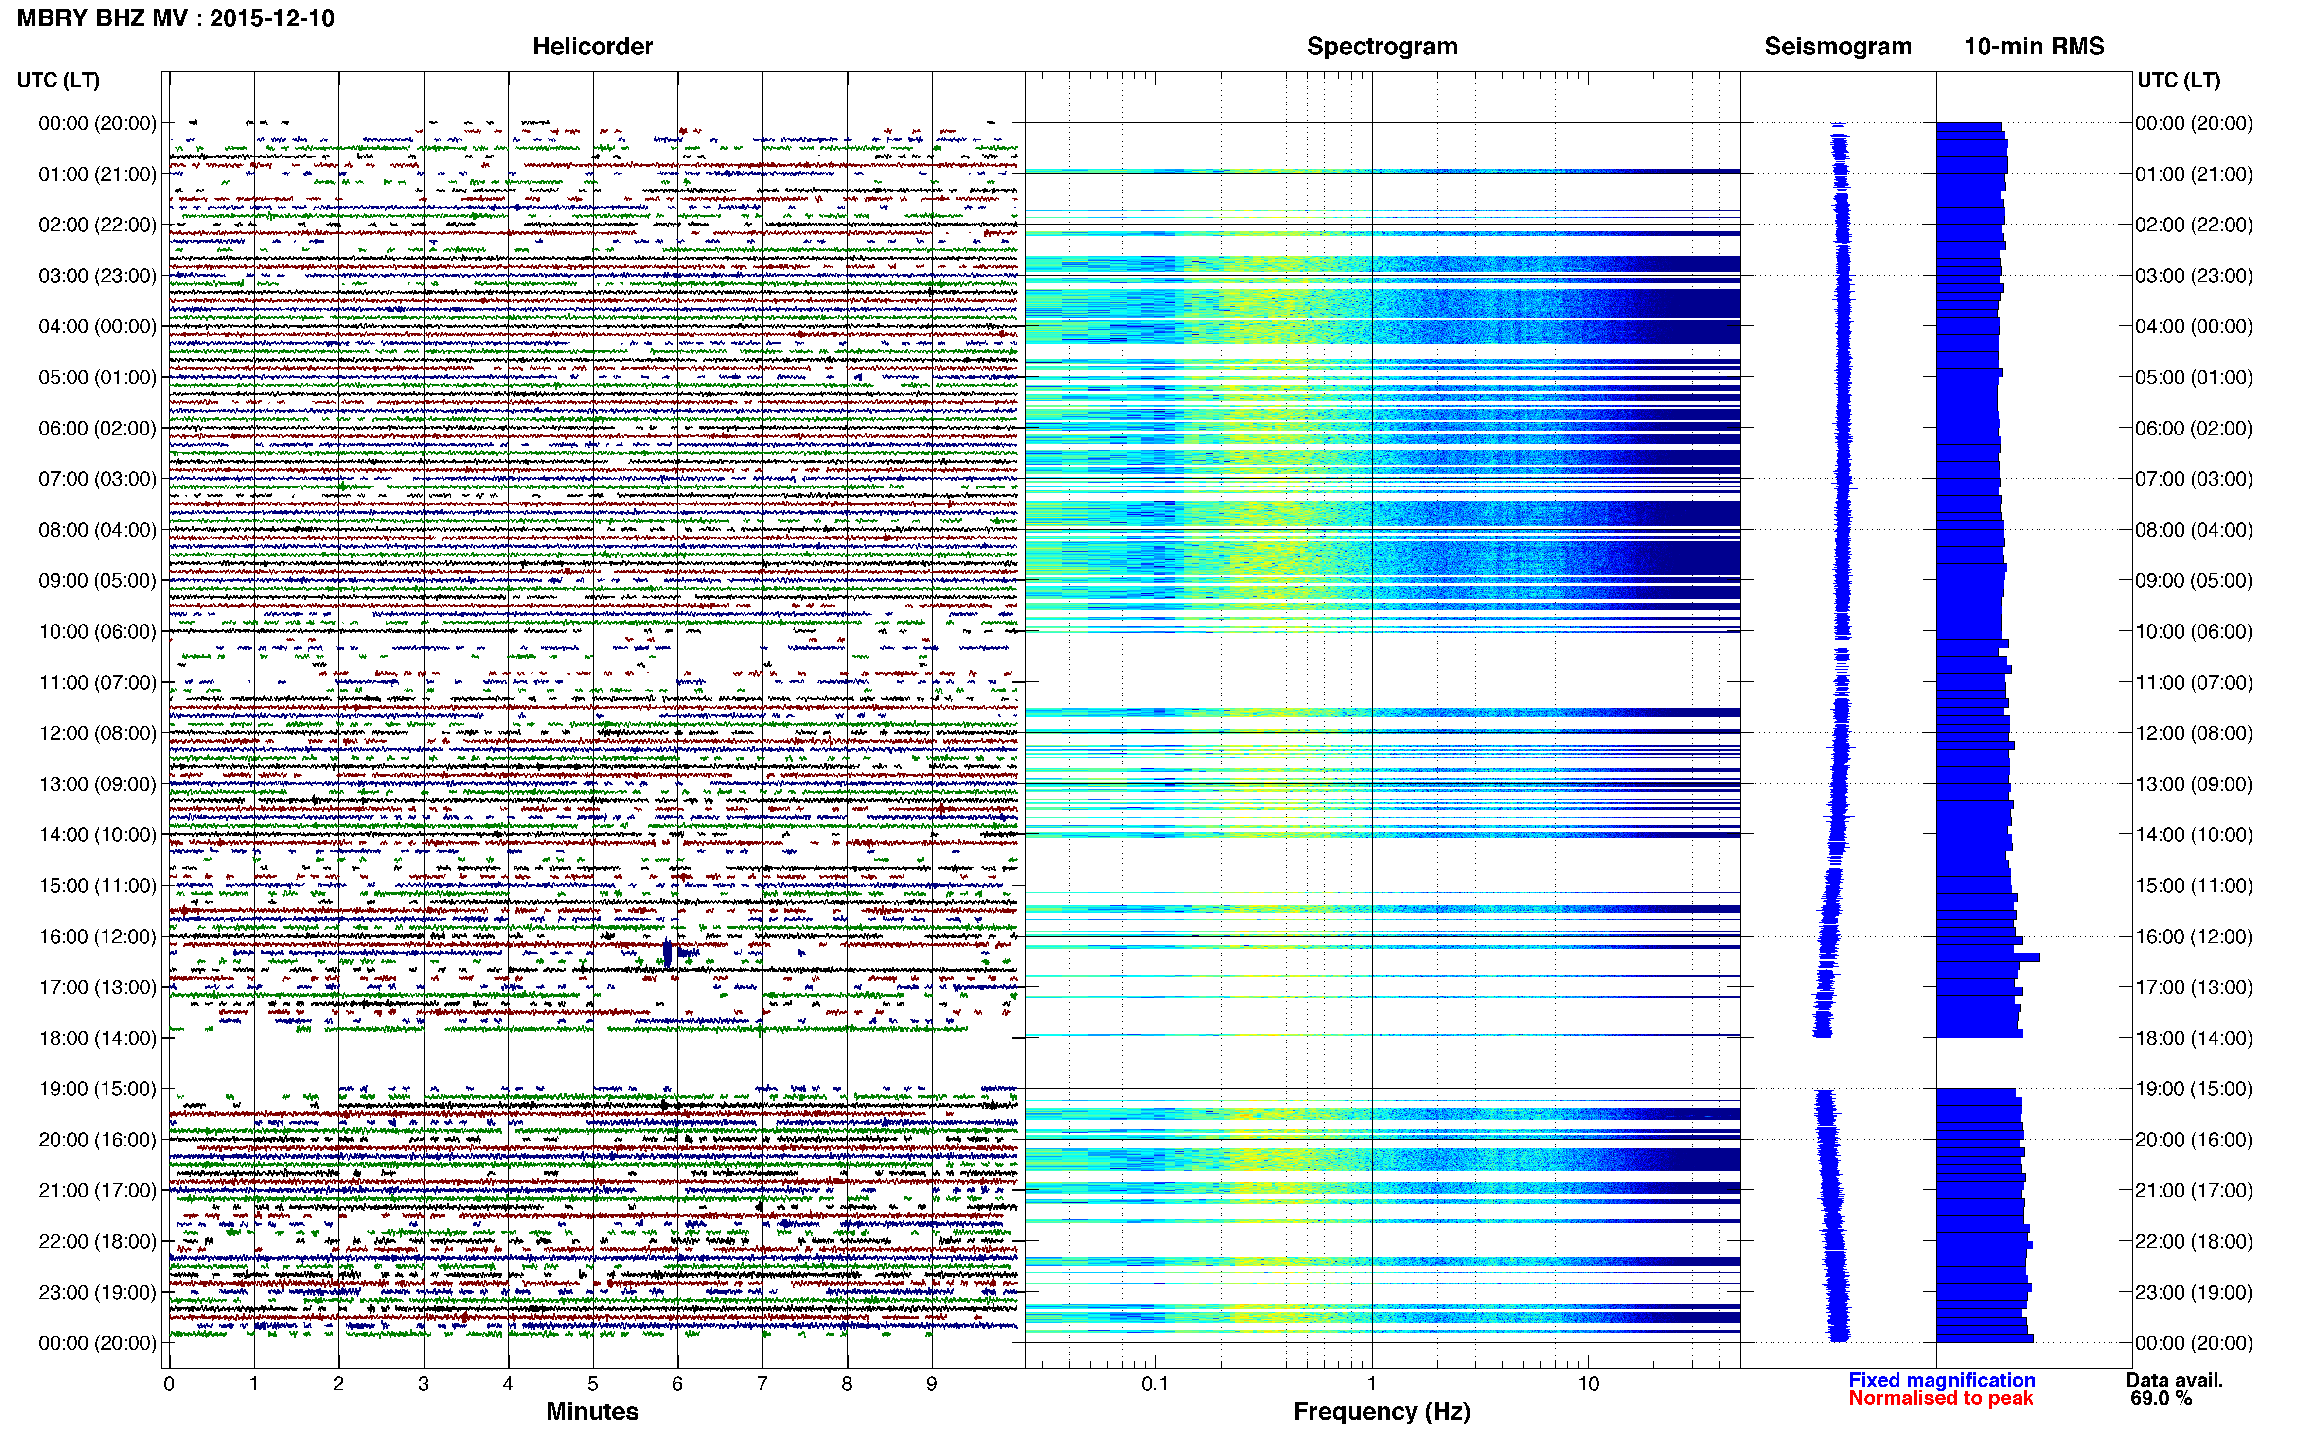Click left time label '04:00 (00:00)'
The image size is (2305, 1440).
click(x=97, y=327)
